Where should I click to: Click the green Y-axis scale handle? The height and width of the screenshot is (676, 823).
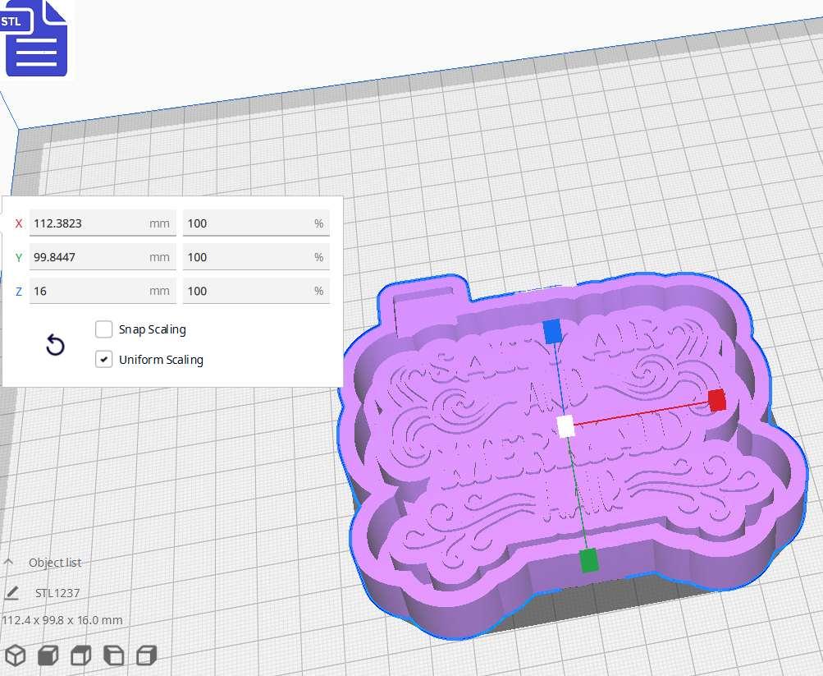[x=589, y=563]
